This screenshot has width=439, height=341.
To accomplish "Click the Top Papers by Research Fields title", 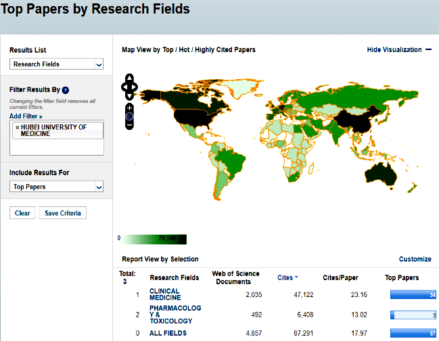I will (x=95, y=9).
